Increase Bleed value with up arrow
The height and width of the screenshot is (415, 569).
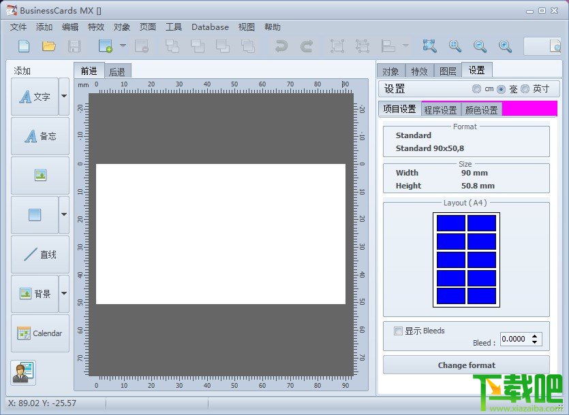coord(534,336)
